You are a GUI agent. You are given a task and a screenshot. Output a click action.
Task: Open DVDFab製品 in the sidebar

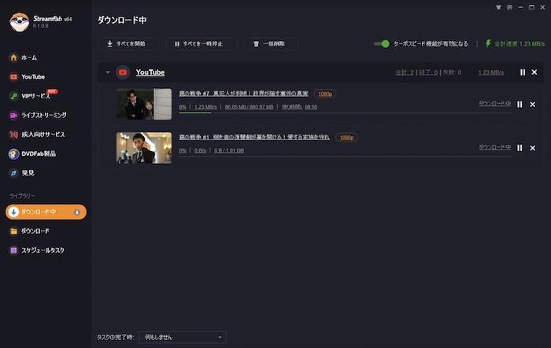click(x=39, y=154)
